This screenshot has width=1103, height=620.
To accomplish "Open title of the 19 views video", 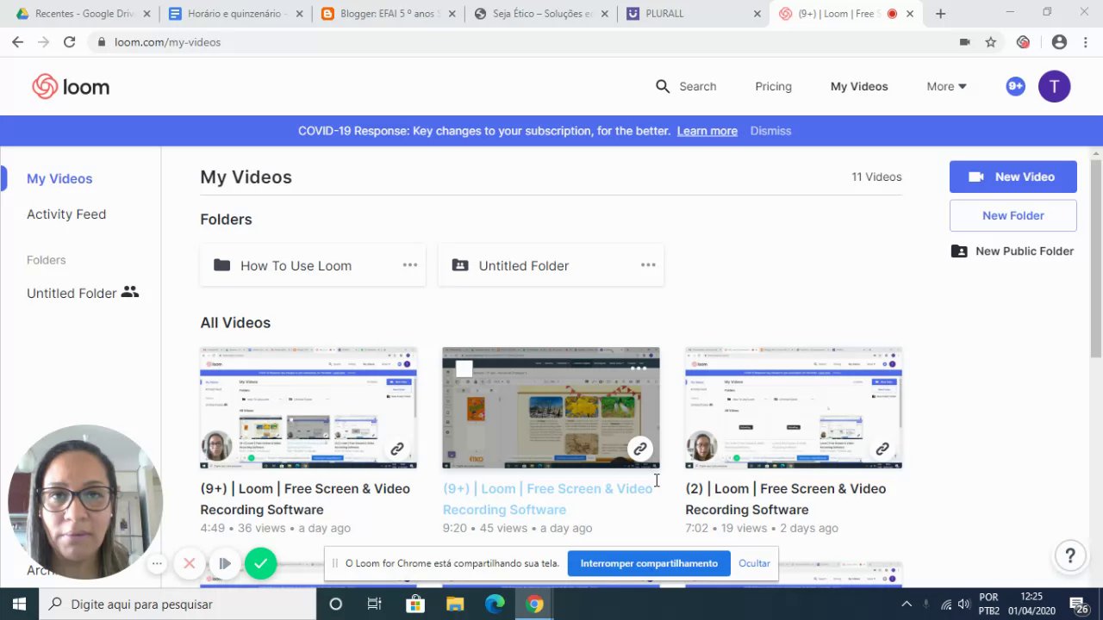I will [786, 499].
